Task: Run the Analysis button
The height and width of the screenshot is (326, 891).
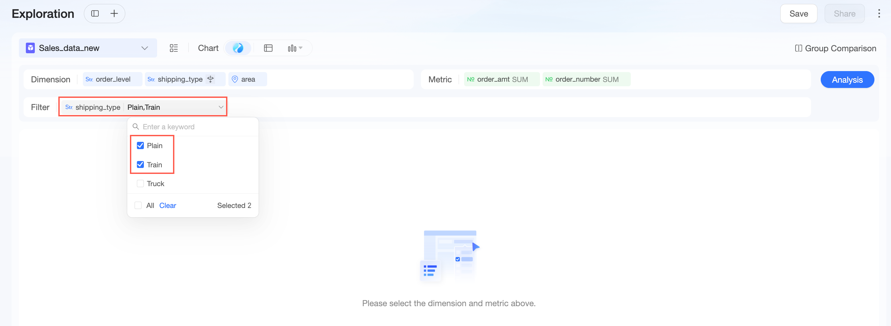Action: [847, 80]
